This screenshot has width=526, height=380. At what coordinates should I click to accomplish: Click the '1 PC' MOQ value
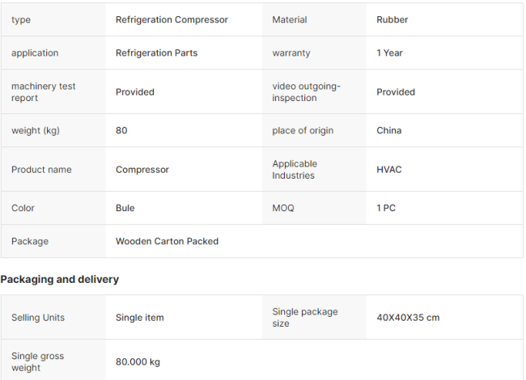point(386,208)
